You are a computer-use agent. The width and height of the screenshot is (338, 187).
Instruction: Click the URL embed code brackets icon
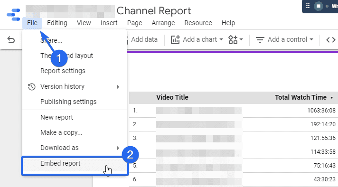[x=331, y=40]
